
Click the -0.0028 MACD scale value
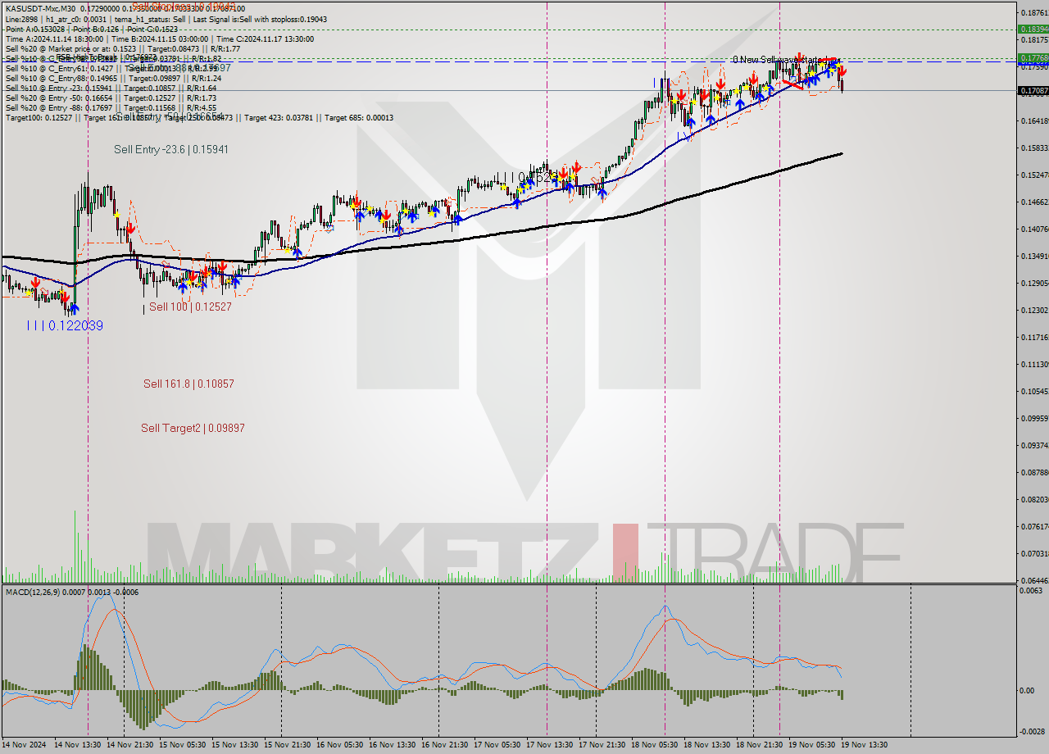(1032, 731)
